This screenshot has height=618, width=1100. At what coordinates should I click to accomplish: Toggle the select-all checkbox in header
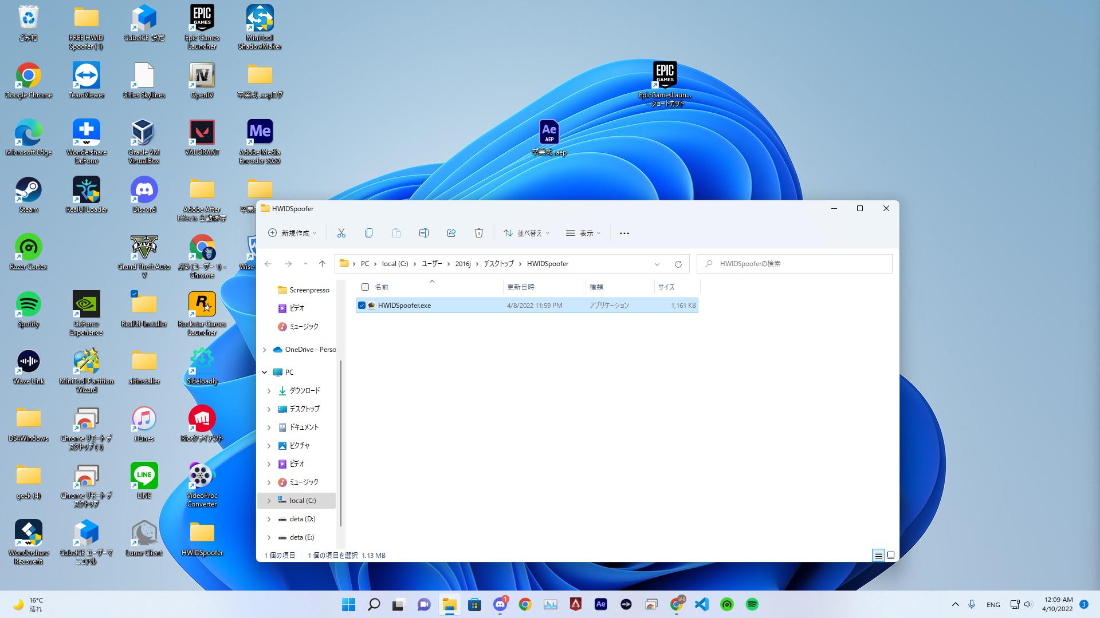pyautogui.click(x=365, y=287)
